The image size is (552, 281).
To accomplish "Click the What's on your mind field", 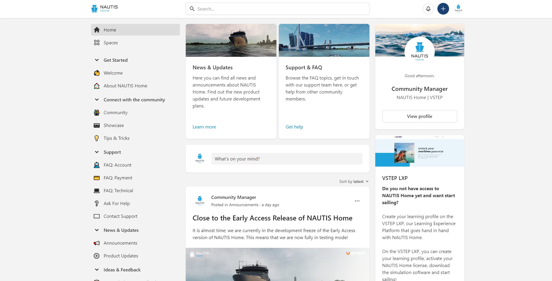I will pos(287,159).
